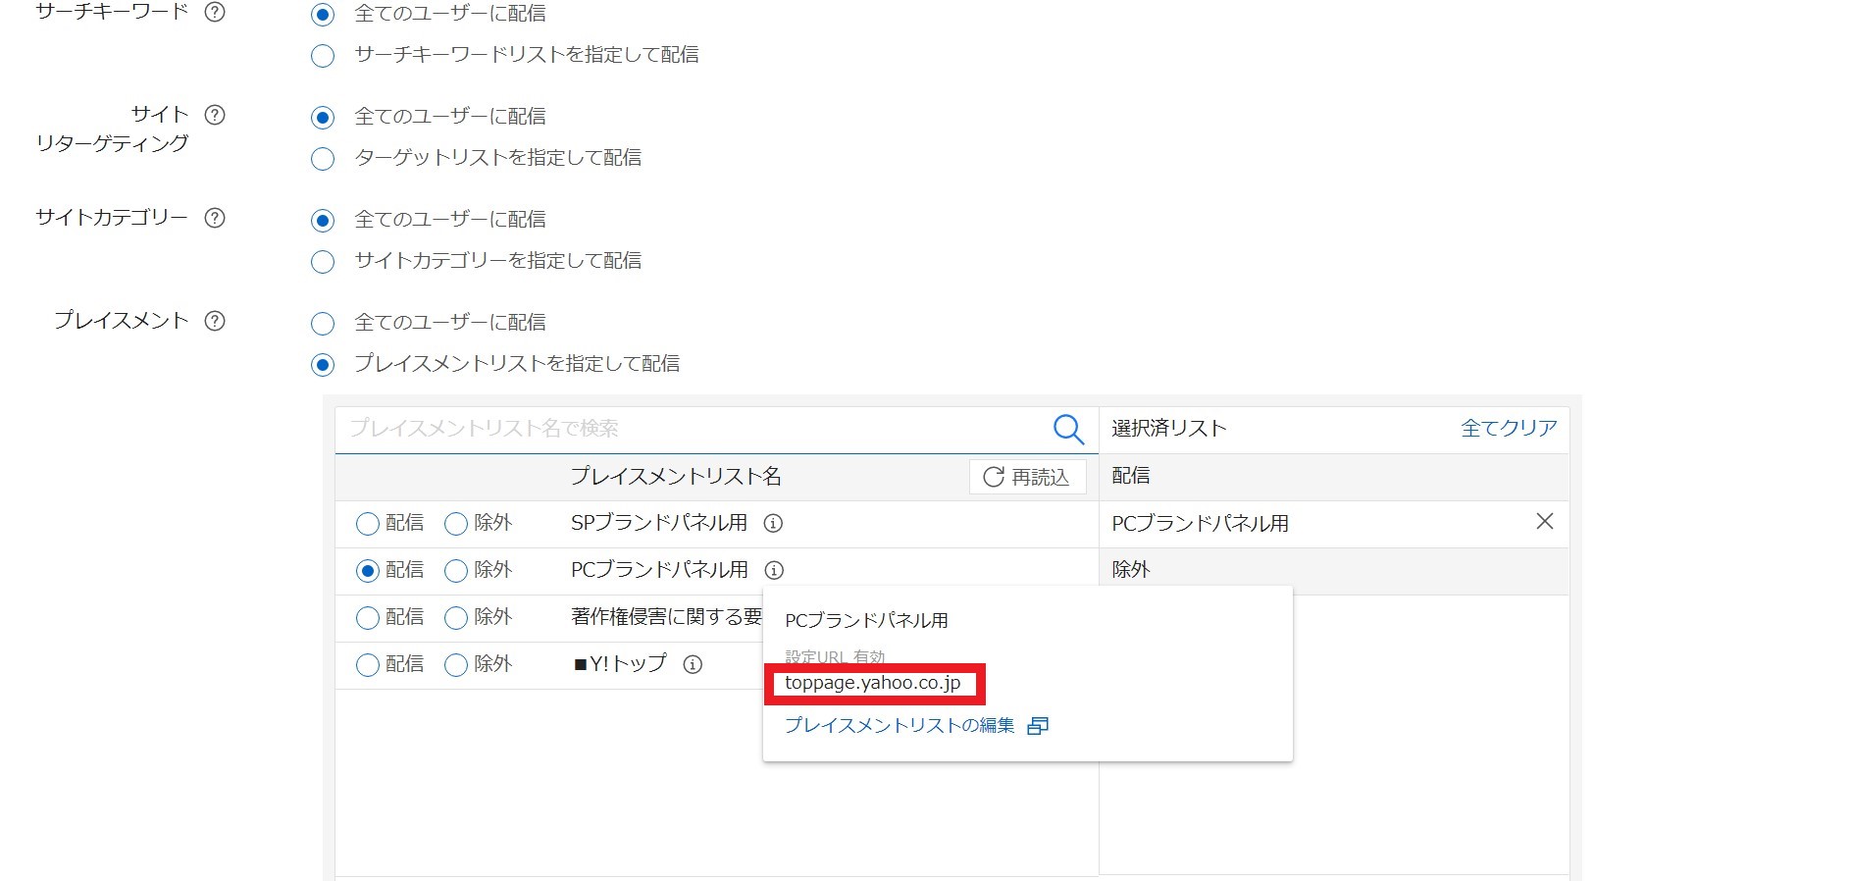This screenshot has width=1852, height=881.
Task: Choose 除外 for SPブランドパネル用
Action: click(x=456, y=524)
